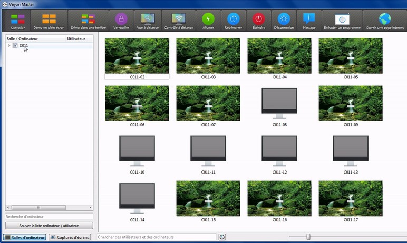Shut down computers with Éteindre

tap(258, 21)
